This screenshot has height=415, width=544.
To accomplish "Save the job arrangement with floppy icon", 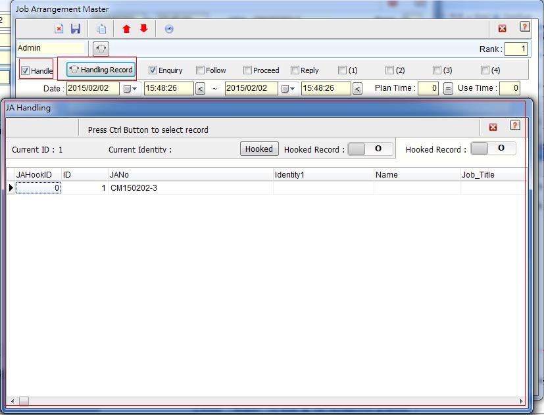I will point(75,29).
